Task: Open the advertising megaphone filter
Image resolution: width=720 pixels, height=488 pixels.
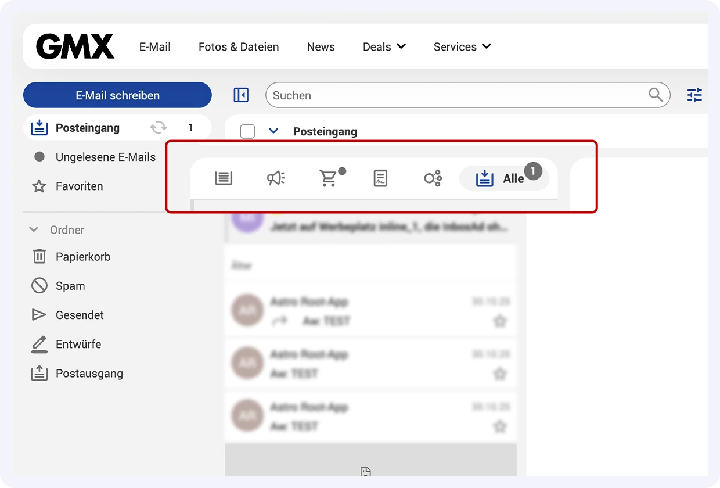Action: [x=276, y=178]
